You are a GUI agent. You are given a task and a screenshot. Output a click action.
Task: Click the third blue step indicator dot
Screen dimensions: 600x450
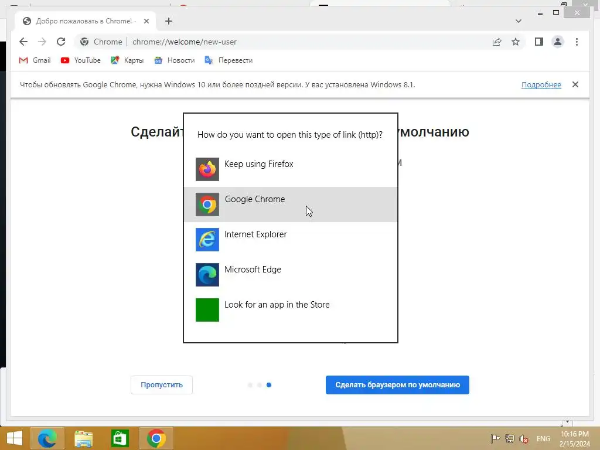click(x=269, y=385)
